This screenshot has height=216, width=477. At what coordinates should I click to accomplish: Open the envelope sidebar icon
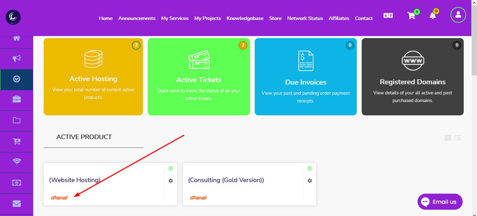point(16,203)
